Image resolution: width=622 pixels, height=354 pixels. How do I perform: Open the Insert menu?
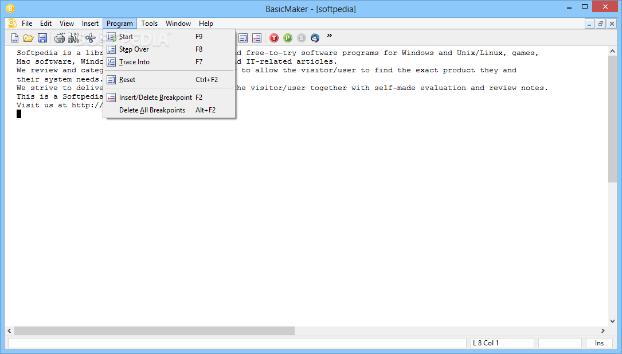point(90,24)
